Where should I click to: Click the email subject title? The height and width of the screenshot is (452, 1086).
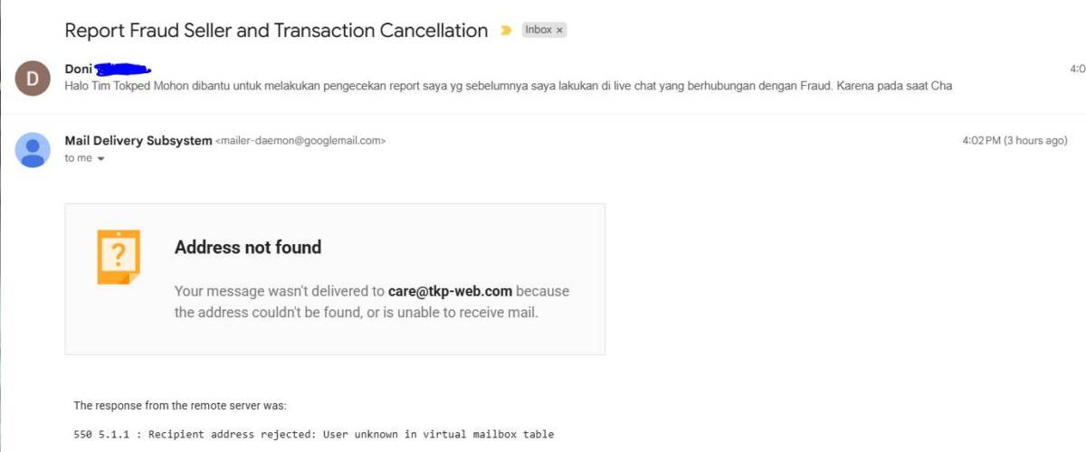point(276,31)
